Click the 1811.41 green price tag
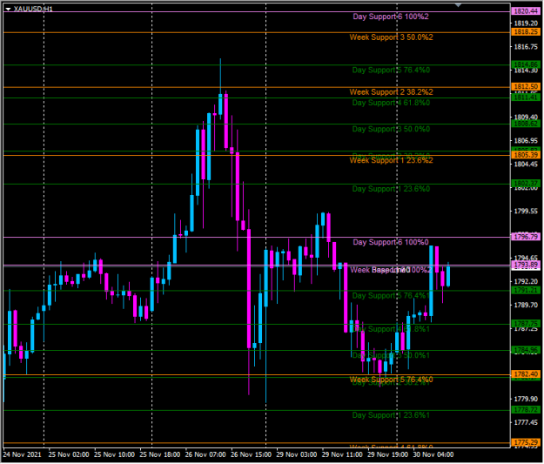This screenshot has width=544, height=464. point(526,98)
